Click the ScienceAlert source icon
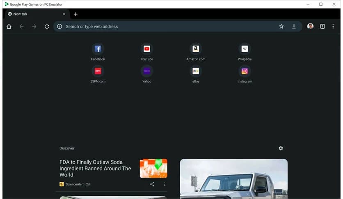This screenshot has width=343, height=199. point(62,184)
